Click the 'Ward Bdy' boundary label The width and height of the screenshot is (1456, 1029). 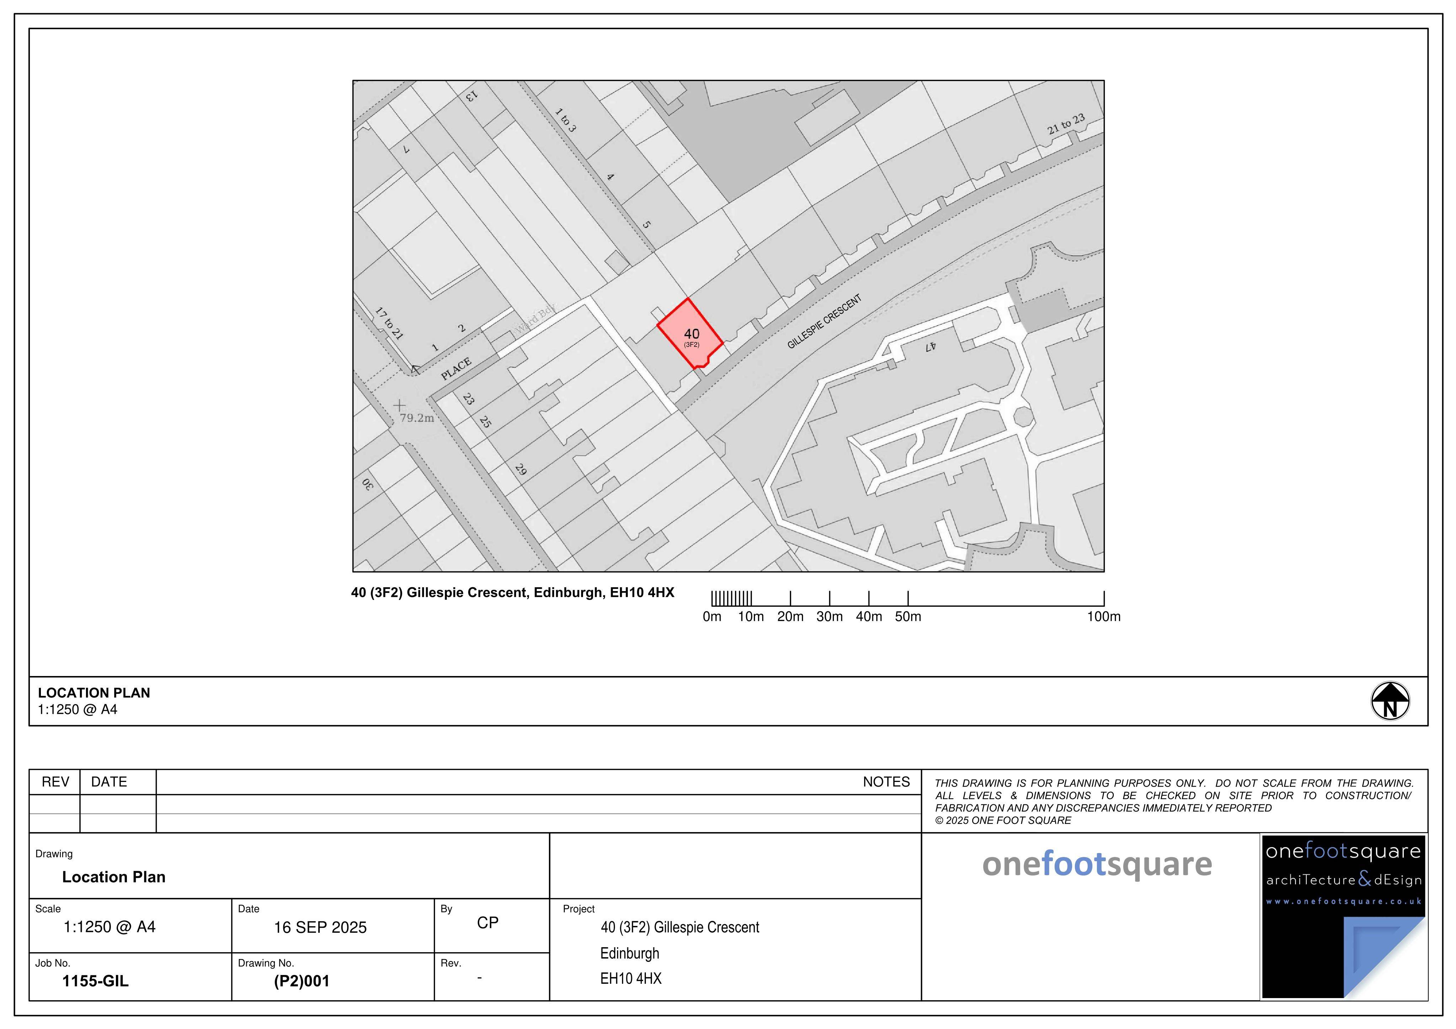[x=535, y=319]
